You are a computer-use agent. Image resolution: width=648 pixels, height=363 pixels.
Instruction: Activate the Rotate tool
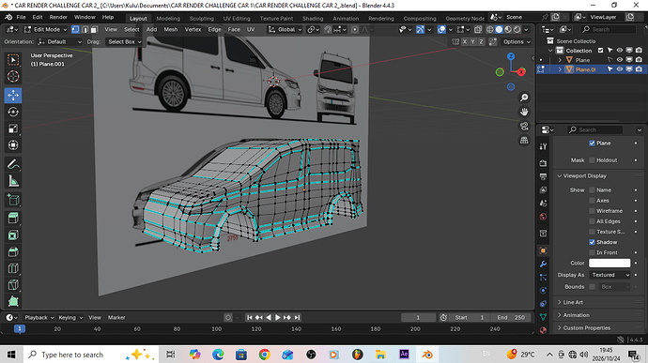[13, 112]
